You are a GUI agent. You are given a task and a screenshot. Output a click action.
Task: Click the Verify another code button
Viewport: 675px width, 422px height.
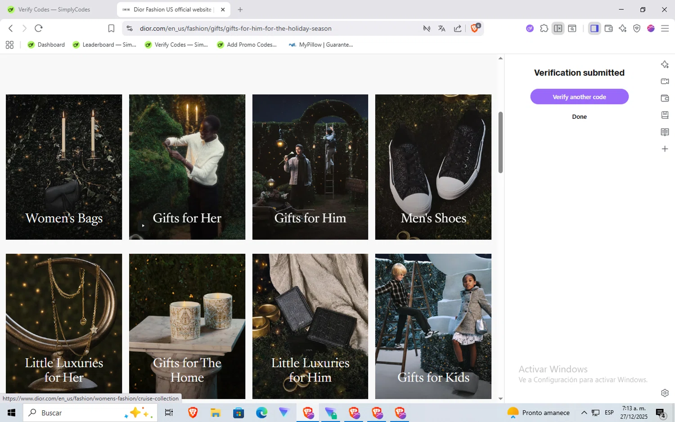579,97
